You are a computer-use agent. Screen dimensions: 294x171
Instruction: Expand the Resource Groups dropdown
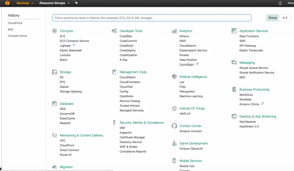point(54,3)
